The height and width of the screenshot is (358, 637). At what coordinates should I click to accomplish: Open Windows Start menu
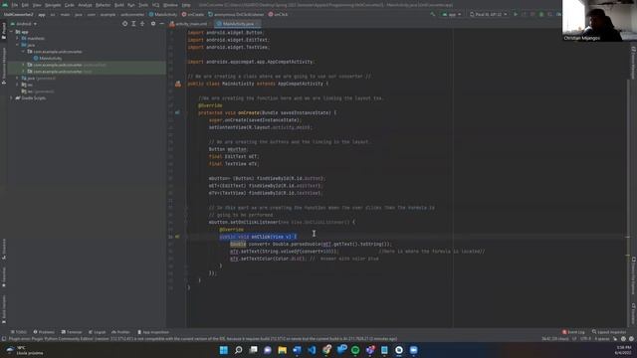tap(223, 350)
